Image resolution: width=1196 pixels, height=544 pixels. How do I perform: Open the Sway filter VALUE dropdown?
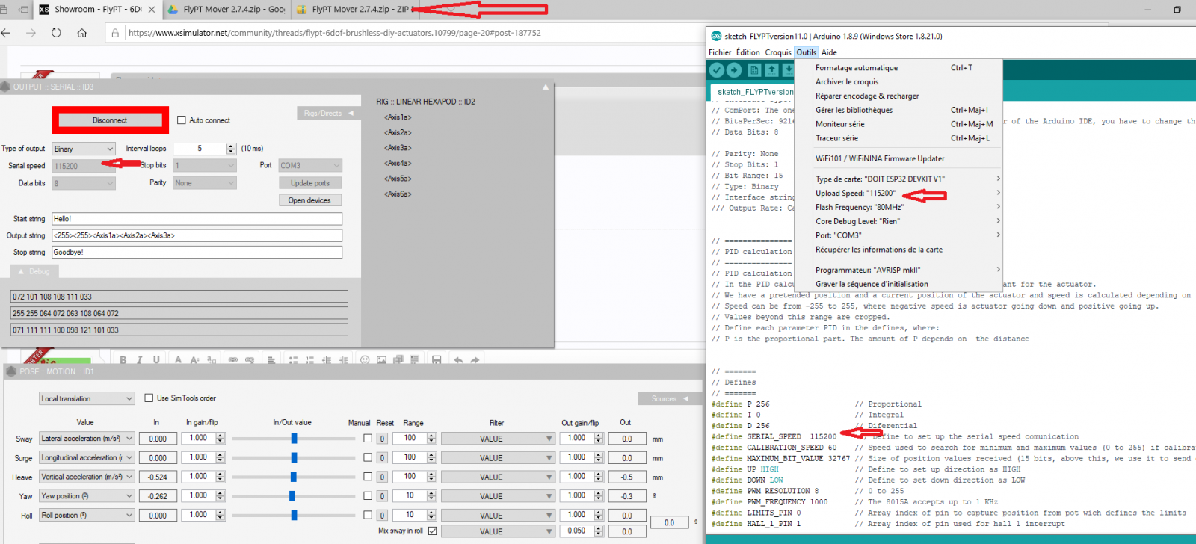(496, 439)
